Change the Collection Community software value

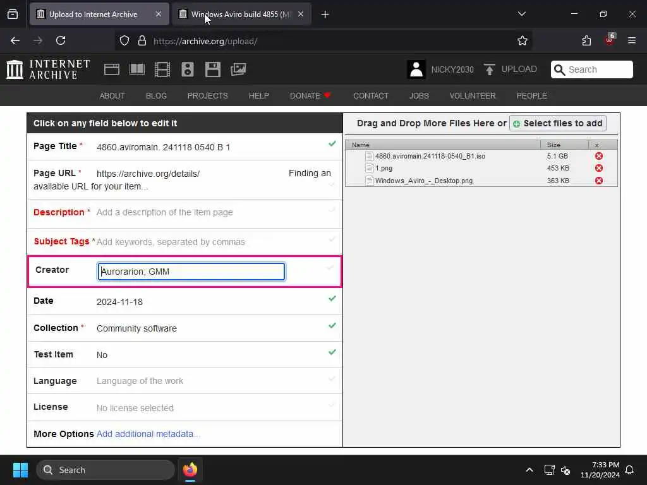click(136, 328)
